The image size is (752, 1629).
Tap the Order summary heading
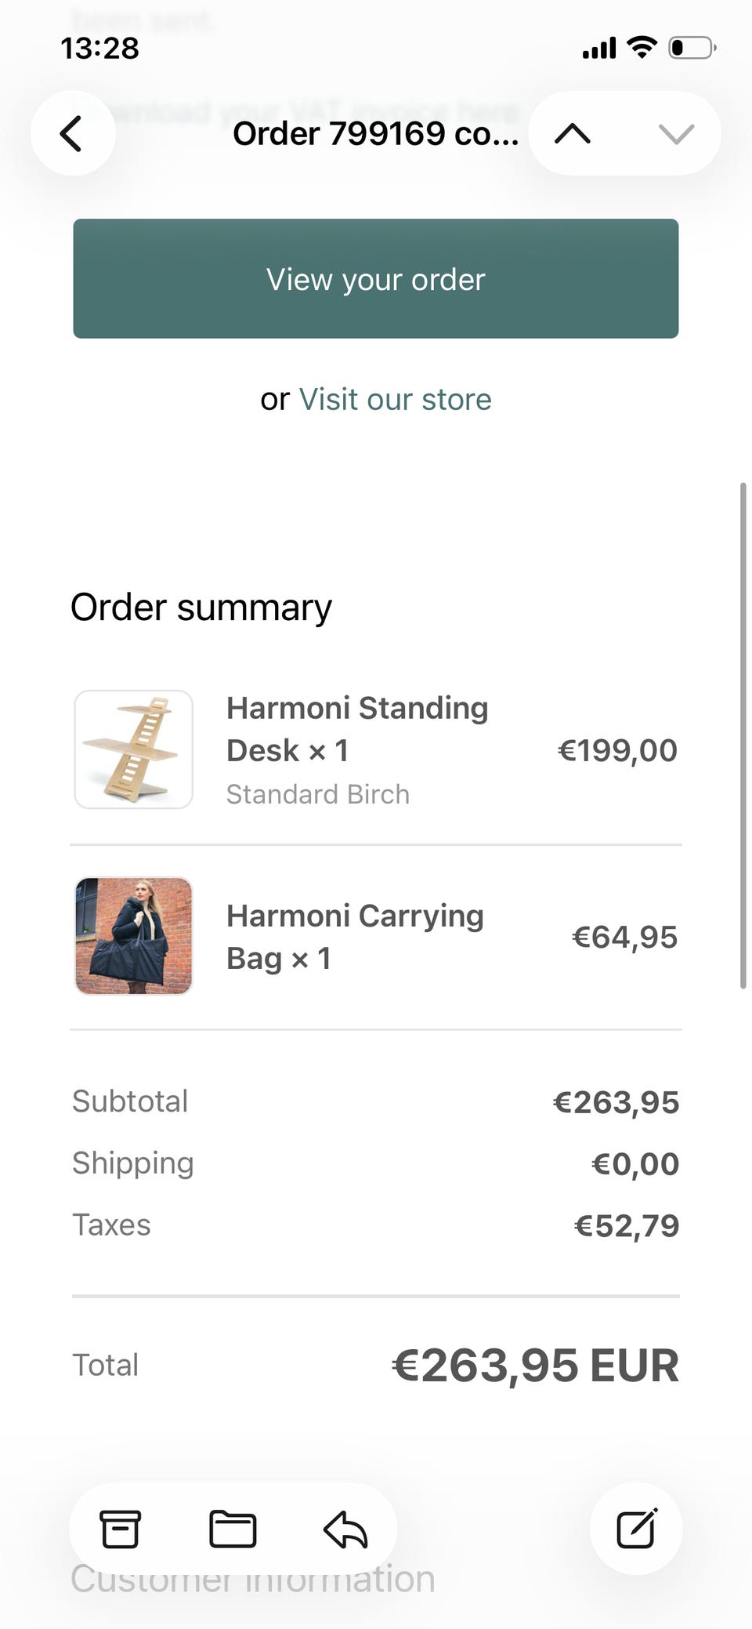click(x=201, y=608)
